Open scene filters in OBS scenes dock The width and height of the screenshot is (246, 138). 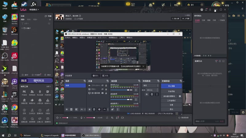(x=76, y=109)
